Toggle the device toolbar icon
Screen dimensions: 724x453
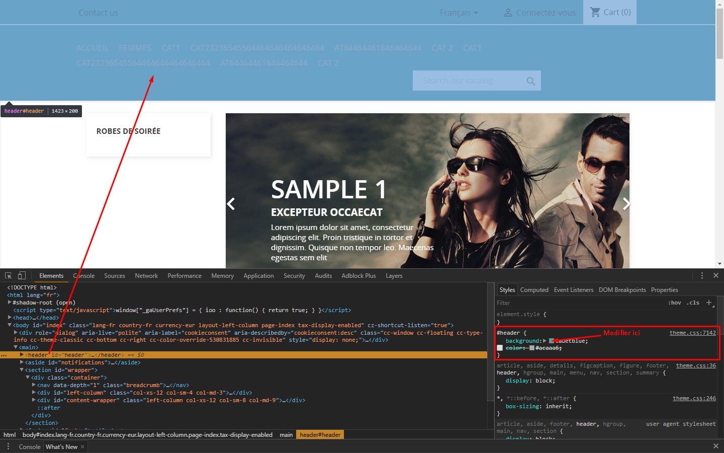(22, 275)
